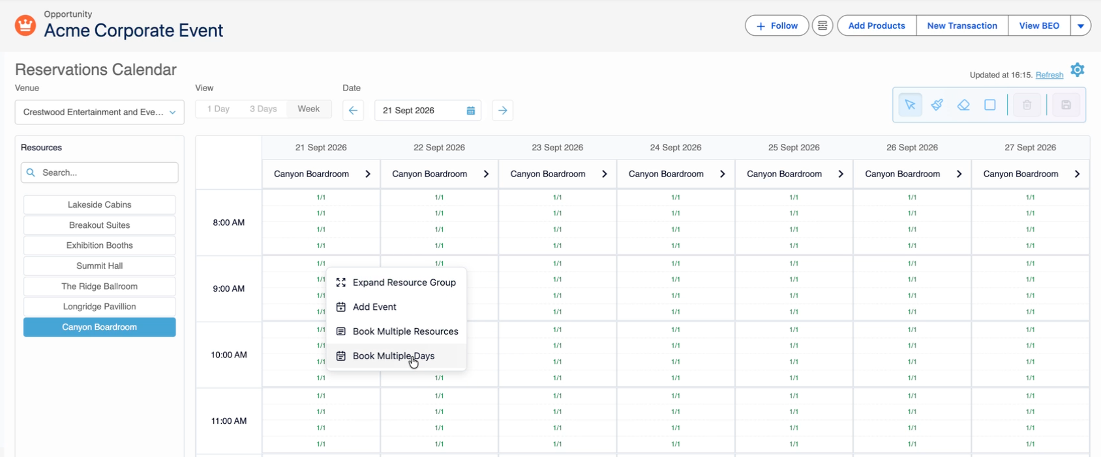
Task: Click the Refresh link
Action: 1049,75
